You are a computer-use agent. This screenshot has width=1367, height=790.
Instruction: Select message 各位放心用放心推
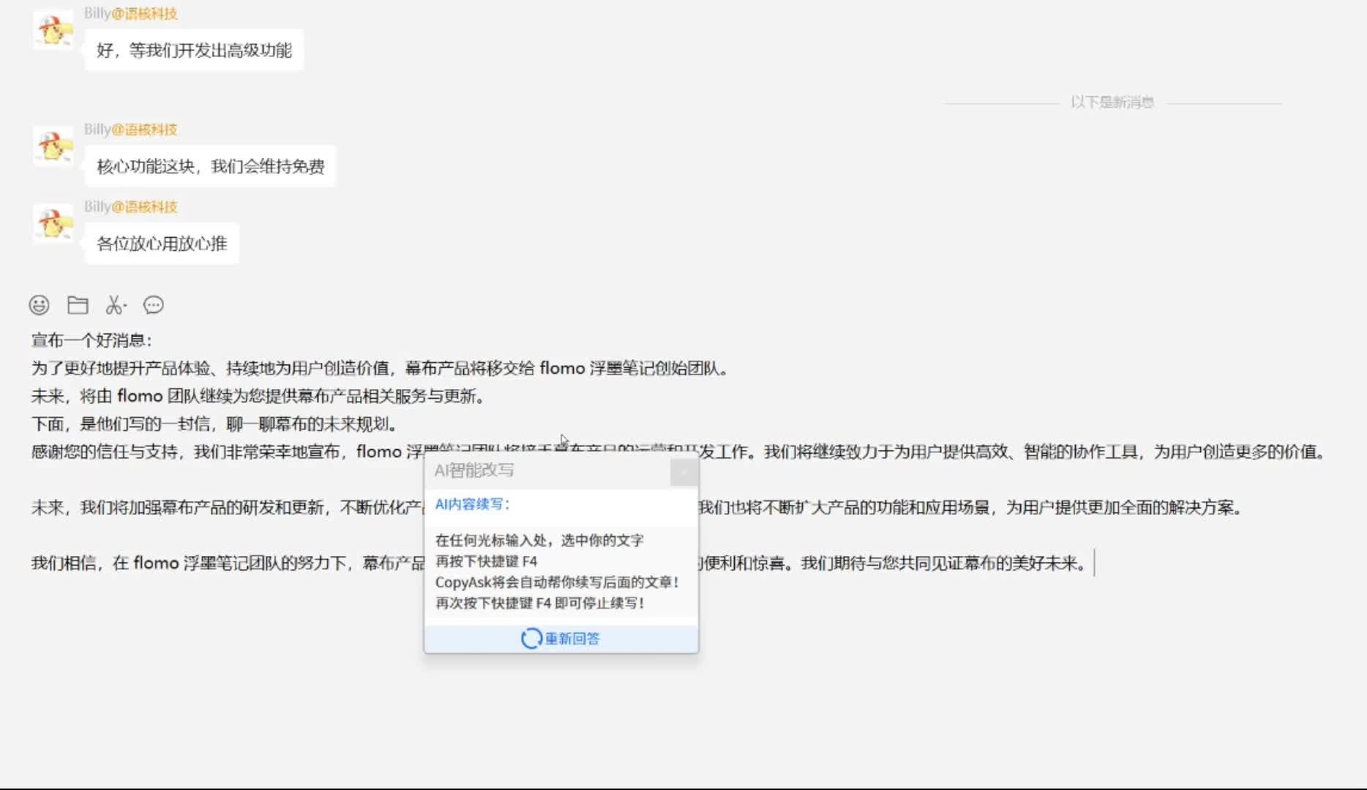(x=162, y=244)
